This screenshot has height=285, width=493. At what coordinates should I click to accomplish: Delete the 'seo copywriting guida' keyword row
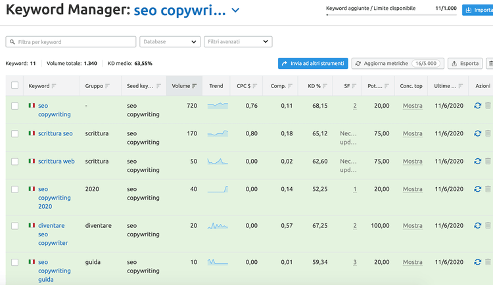click(488, 262)
